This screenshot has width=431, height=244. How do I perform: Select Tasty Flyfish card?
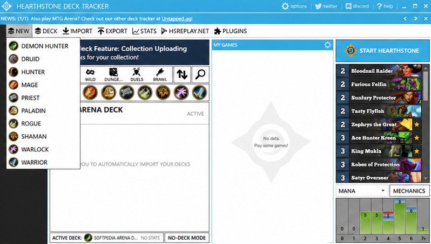click(379, 111)
